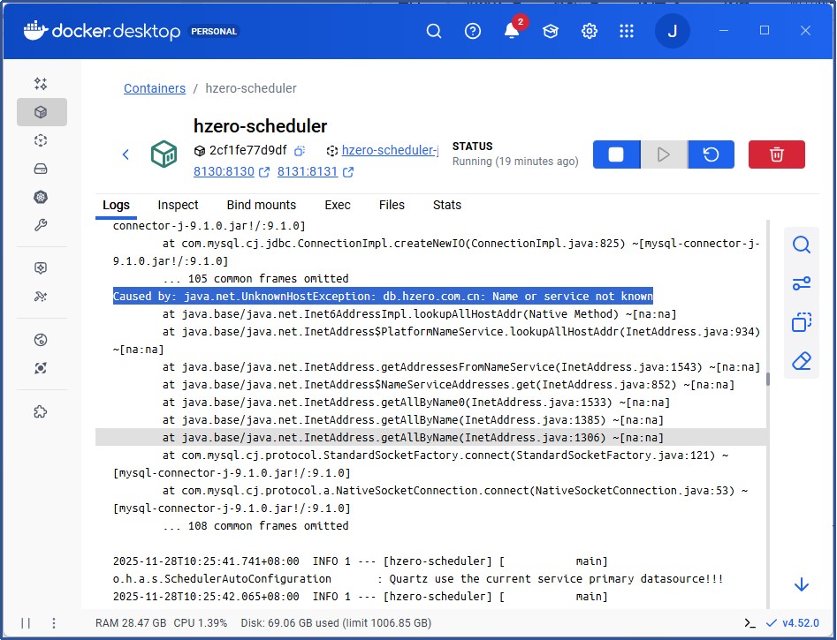Switch to the Inspect tab
This screenshot has width=837, height=640.
(178, 205)
